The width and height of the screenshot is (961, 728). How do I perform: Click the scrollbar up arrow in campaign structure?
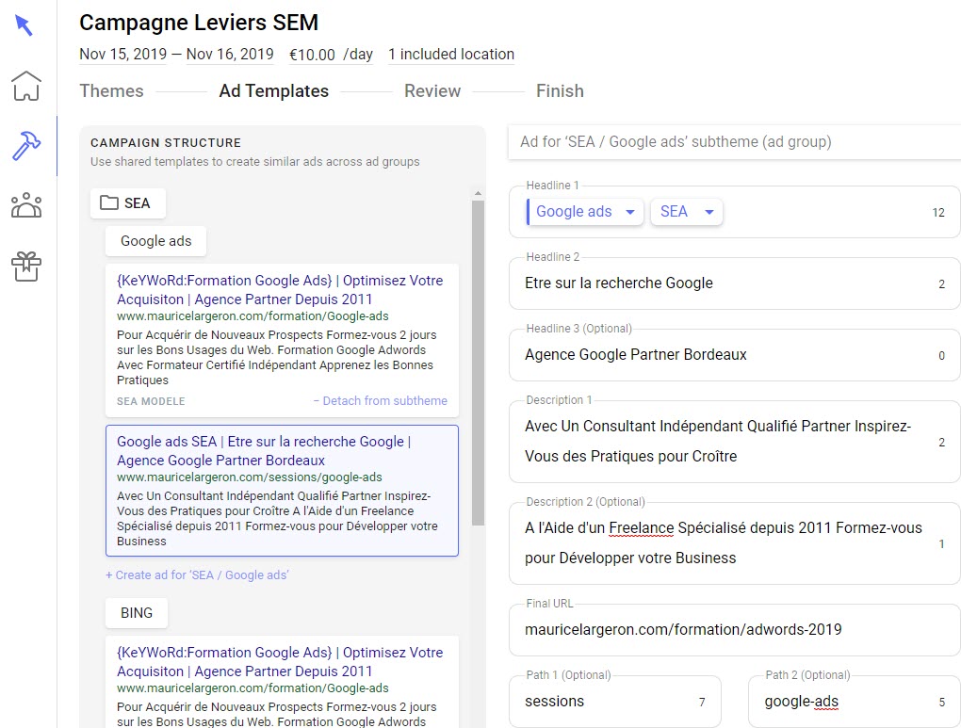point(478,194)
